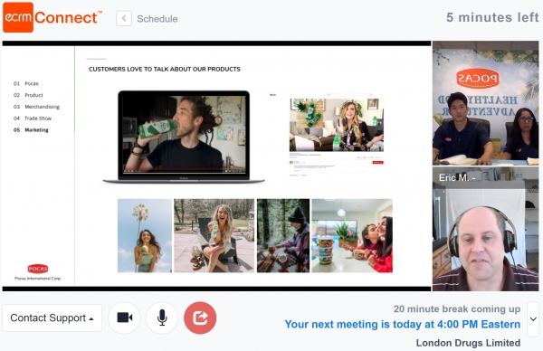Toggle the camera video button
543x351 pixels.
[x=124, y=318]
